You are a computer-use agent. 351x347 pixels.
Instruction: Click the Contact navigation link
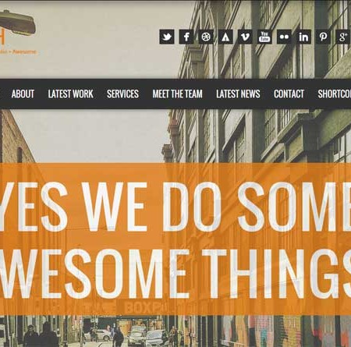click(x=289, y=94)
